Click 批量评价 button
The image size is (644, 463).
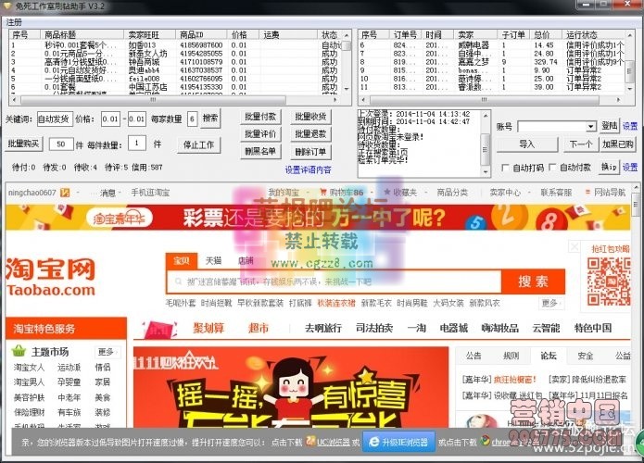coord(260,134)
